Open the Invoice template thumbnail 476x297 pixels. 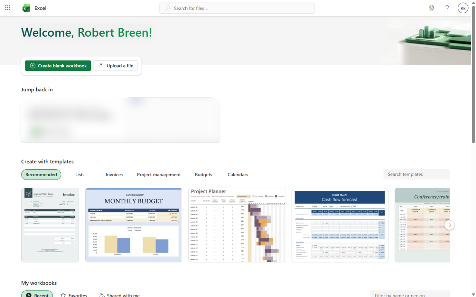click(x=50, y=225)
